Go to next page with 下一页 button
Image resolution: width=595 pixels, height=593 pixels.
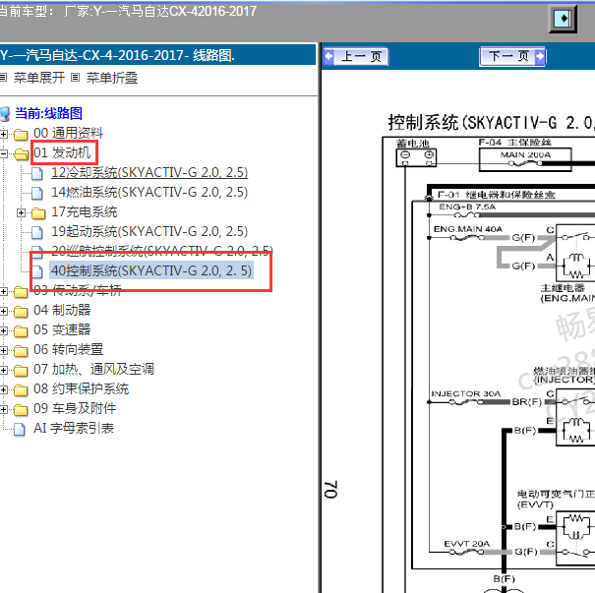[512, 56]
